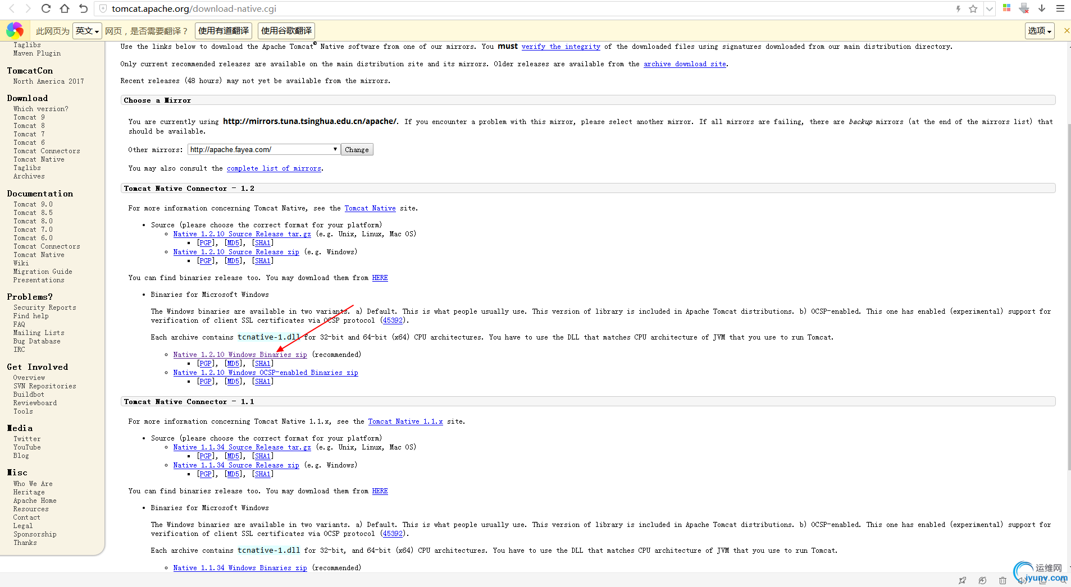Open 'Which version?' sidebar link

click(41, 109)
